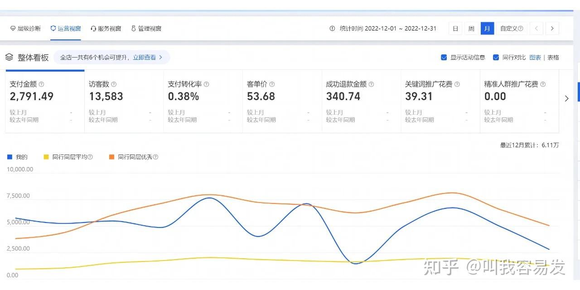Go to next period with right arrow

click(x=552, y=29)
